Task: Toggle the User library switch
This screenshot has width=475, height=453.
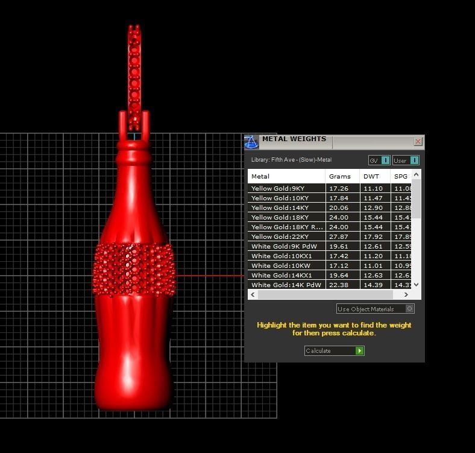Action: tap(406, 160)
